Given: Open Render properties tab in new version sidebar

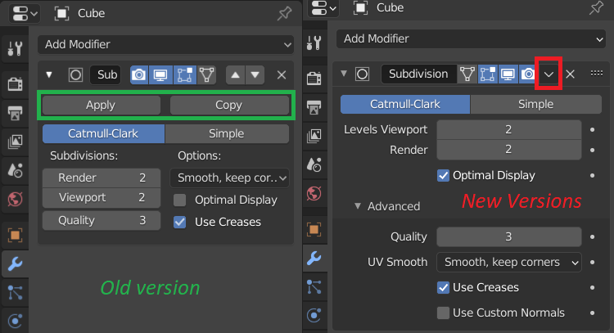Looking at the screenshot, I should [314, 78].
